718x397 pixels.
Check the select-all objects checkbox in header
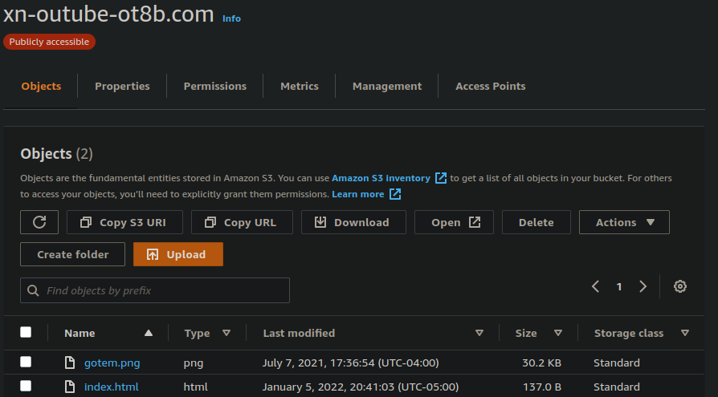[26, 332]
